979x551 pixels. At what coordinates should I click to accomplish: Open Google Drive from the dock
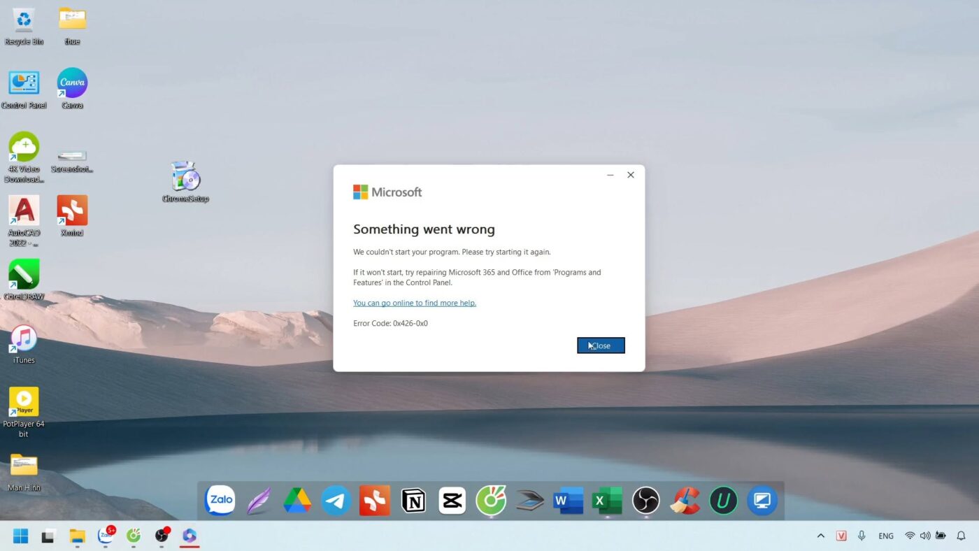tap(297, 501)
